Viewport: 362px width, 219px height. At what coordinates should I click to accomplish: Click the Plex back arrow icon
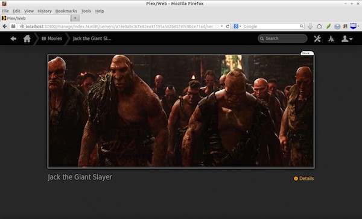(13, 39)
